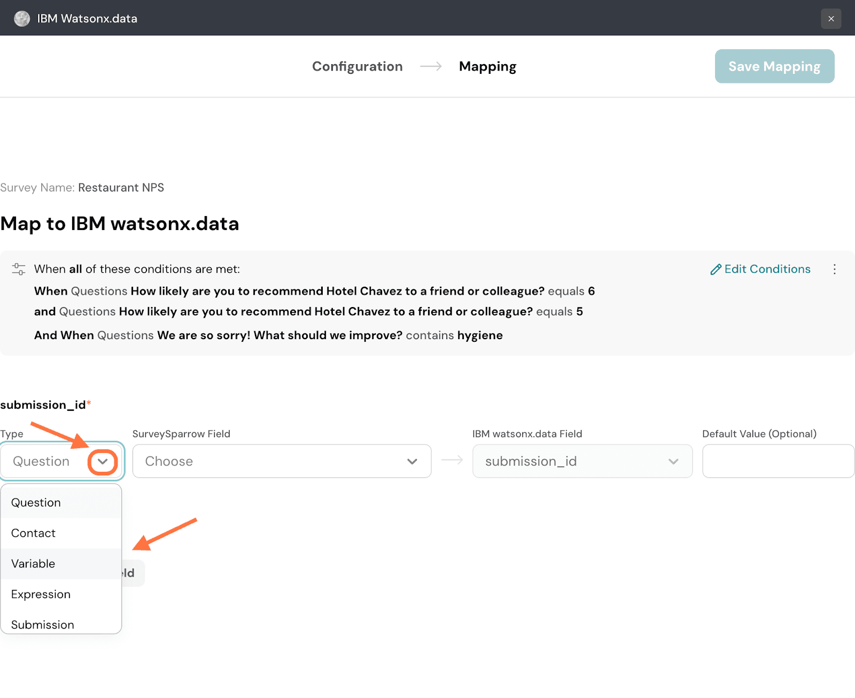Screen dimensions: 855x698
Task: Choose Question from the Type list
Action: pos(36,503)
